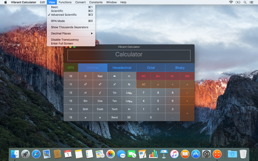
Task: Open the Help menu
Action: pyautogui.click(x=123, y=2)
